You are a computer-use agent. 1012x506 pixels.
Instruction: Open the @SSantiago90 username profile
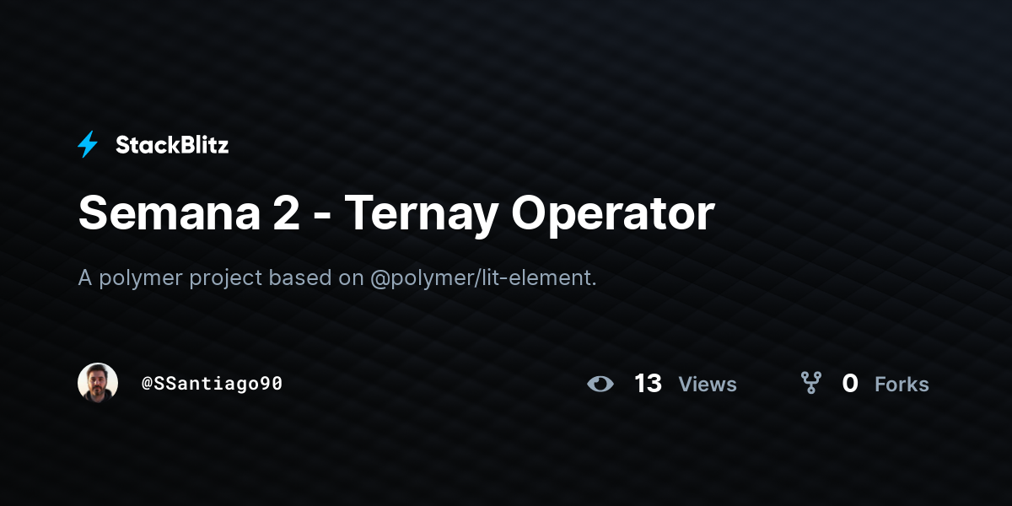pos(212,384)
